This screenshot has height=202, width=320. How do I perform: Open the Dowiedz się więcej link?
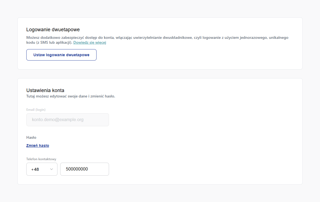tap(89, 42)
